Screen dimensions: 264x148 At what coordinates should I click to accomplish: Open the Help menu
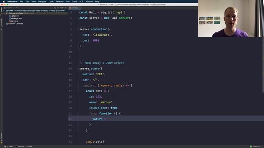(x=97, y=2)
